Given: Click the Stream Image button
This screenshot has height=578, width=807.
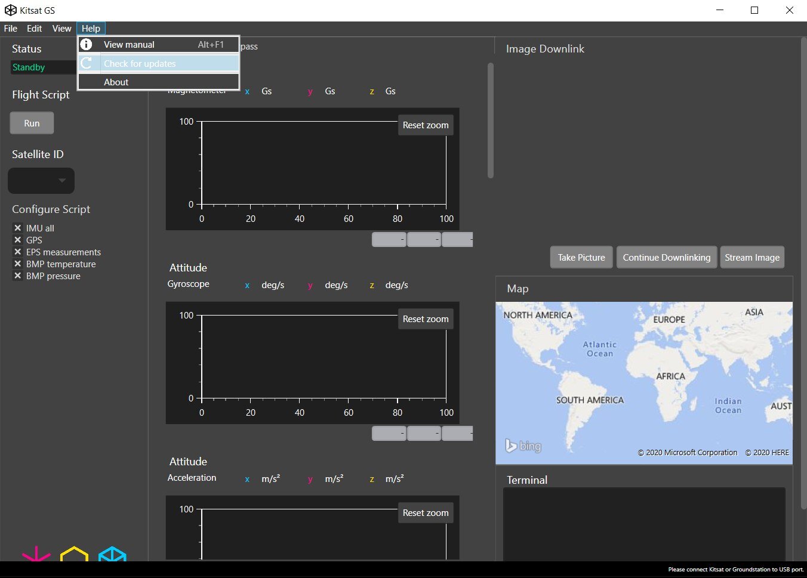Looking at the screenshot, I should [751, 258].
